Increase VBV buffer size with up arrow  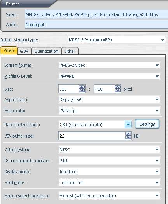click(128, 134)
